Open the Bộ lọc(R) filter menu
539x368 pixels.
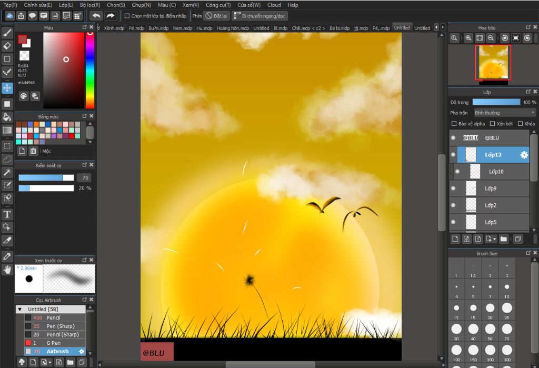tap(90, 5)
